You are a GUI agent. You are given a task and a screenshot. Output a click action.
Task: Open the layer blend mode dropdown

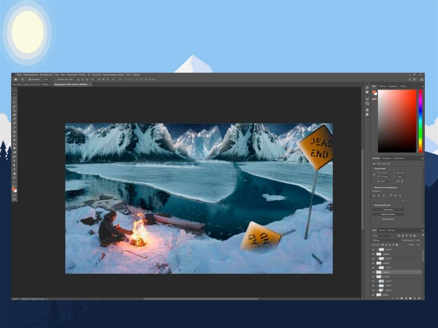[386, 240]
